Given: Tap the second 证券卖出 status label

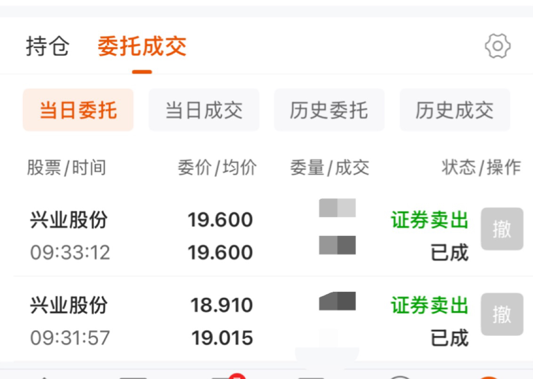Looking at the screenshot, I should (x=430, y=305).
